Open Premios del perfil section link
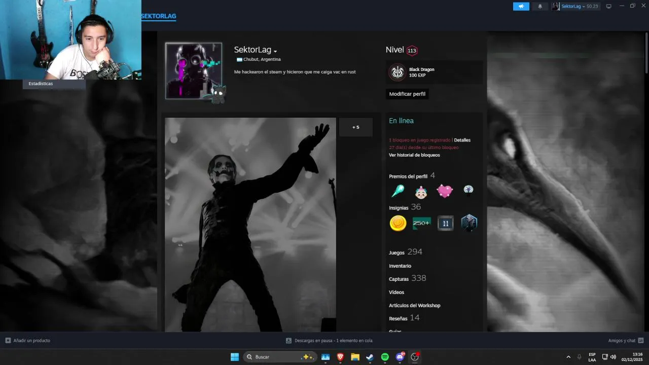The image size is (649, 365). pyautogui.click(x=408, y=176)
